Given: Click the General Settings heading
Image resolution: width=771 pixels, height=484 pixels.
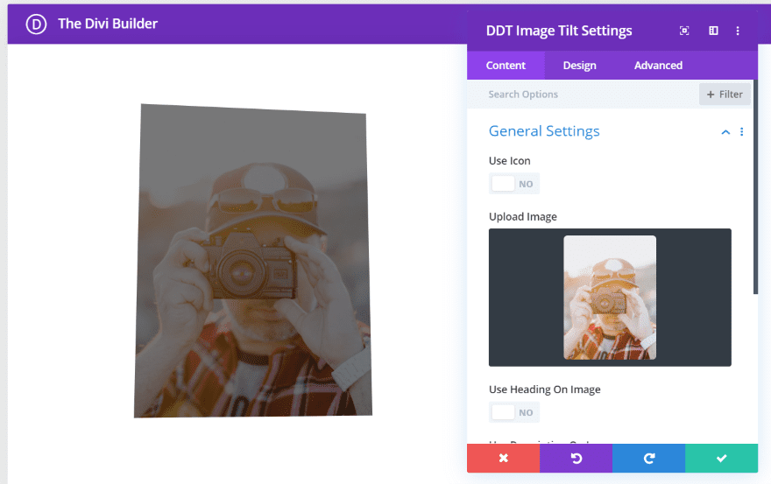Looking at the screenshot, I should [x=544, y=131].
